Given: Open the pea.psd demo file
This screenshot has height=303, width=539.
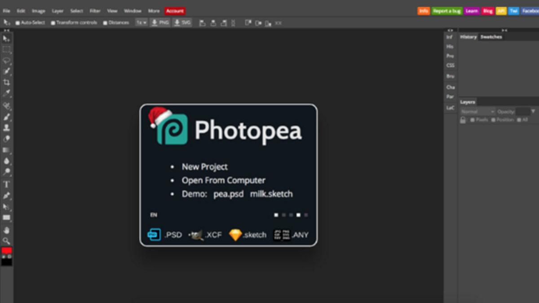Looking at the screenshot, I should point(228,194).
